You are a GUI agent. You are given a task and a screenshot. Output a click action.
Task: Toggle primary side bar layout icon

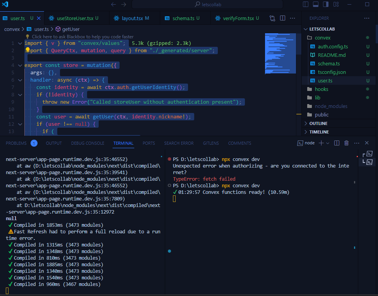[306, 4]
